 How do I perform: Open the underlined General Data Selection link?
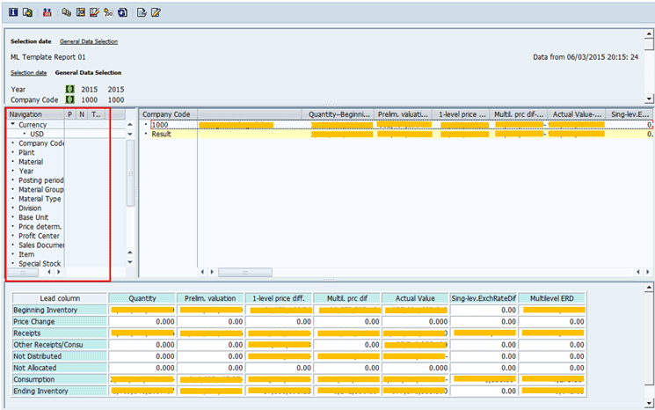(89, 41)
